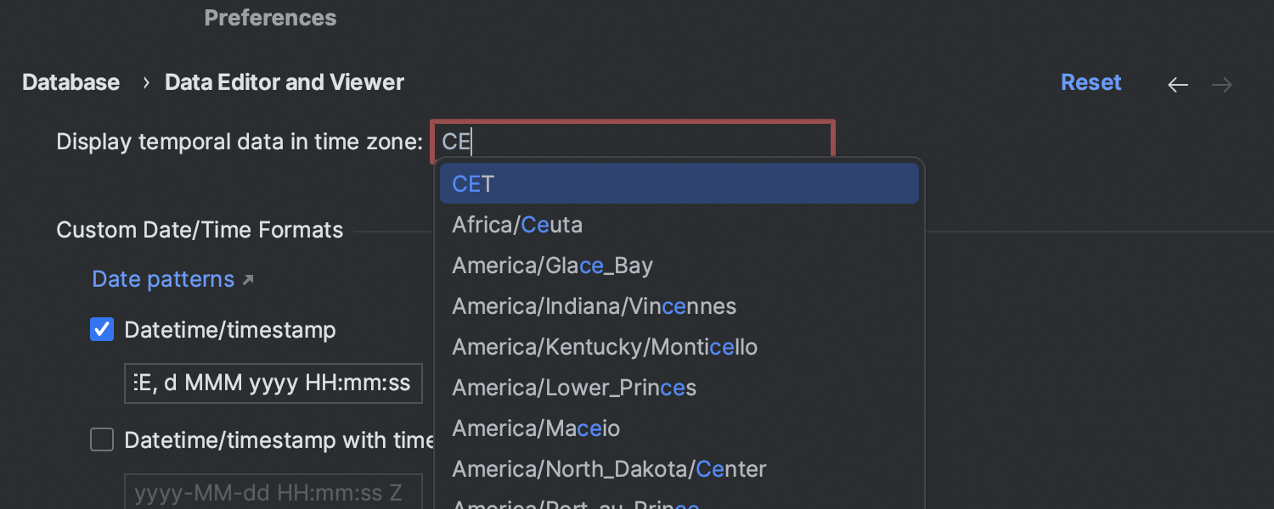Enable Datetime/timestamp with time zone checkbox
This screenshot has height=509, width=1274.
102,439
